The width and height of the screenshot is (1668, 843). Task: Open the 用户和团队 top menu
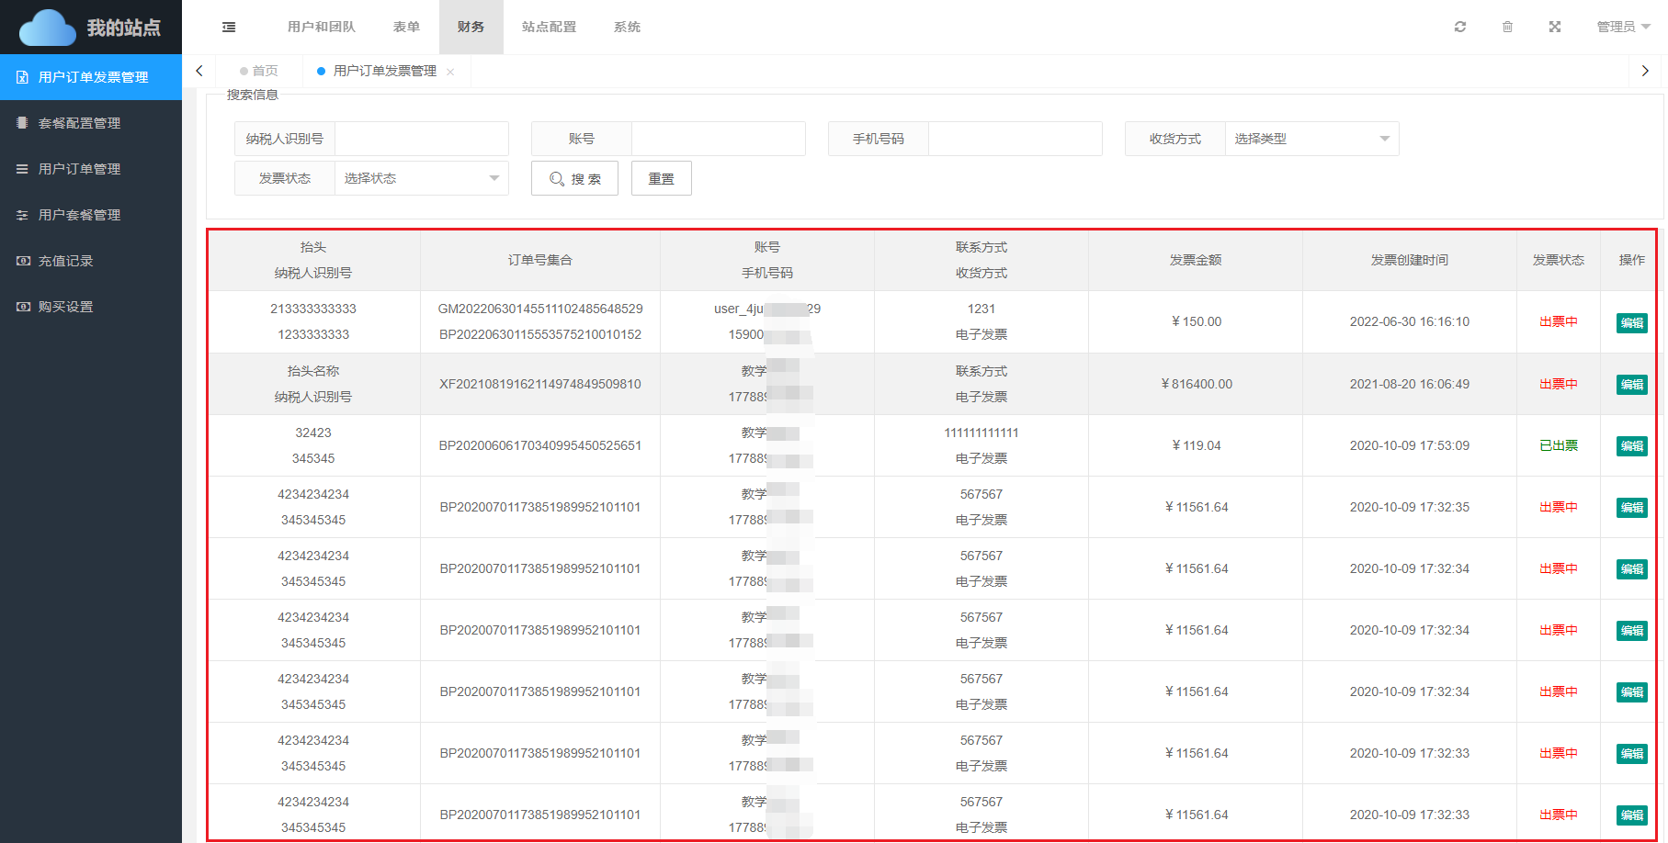(x=321, y=27)
